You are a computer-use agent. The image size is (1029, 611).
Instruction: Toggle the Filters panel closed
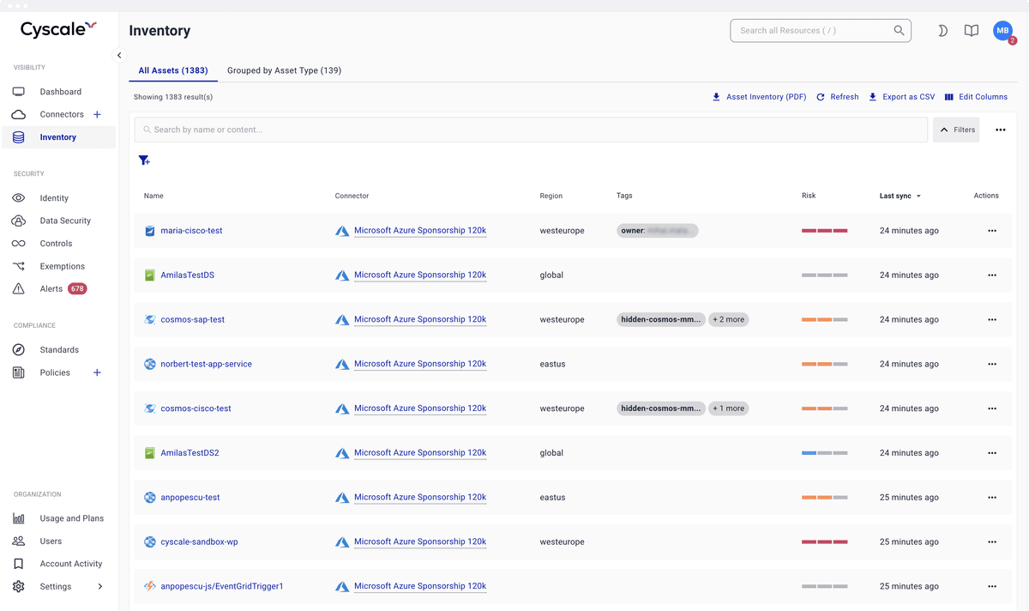(956, 129)
